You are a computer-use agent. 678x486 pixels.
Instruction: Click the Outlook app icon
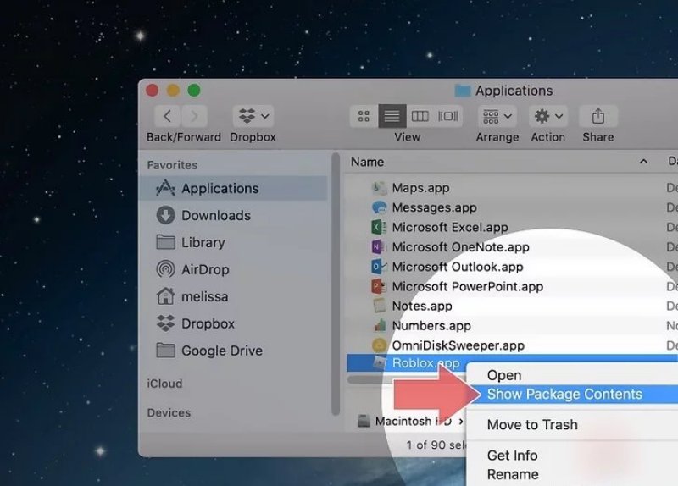379,267
